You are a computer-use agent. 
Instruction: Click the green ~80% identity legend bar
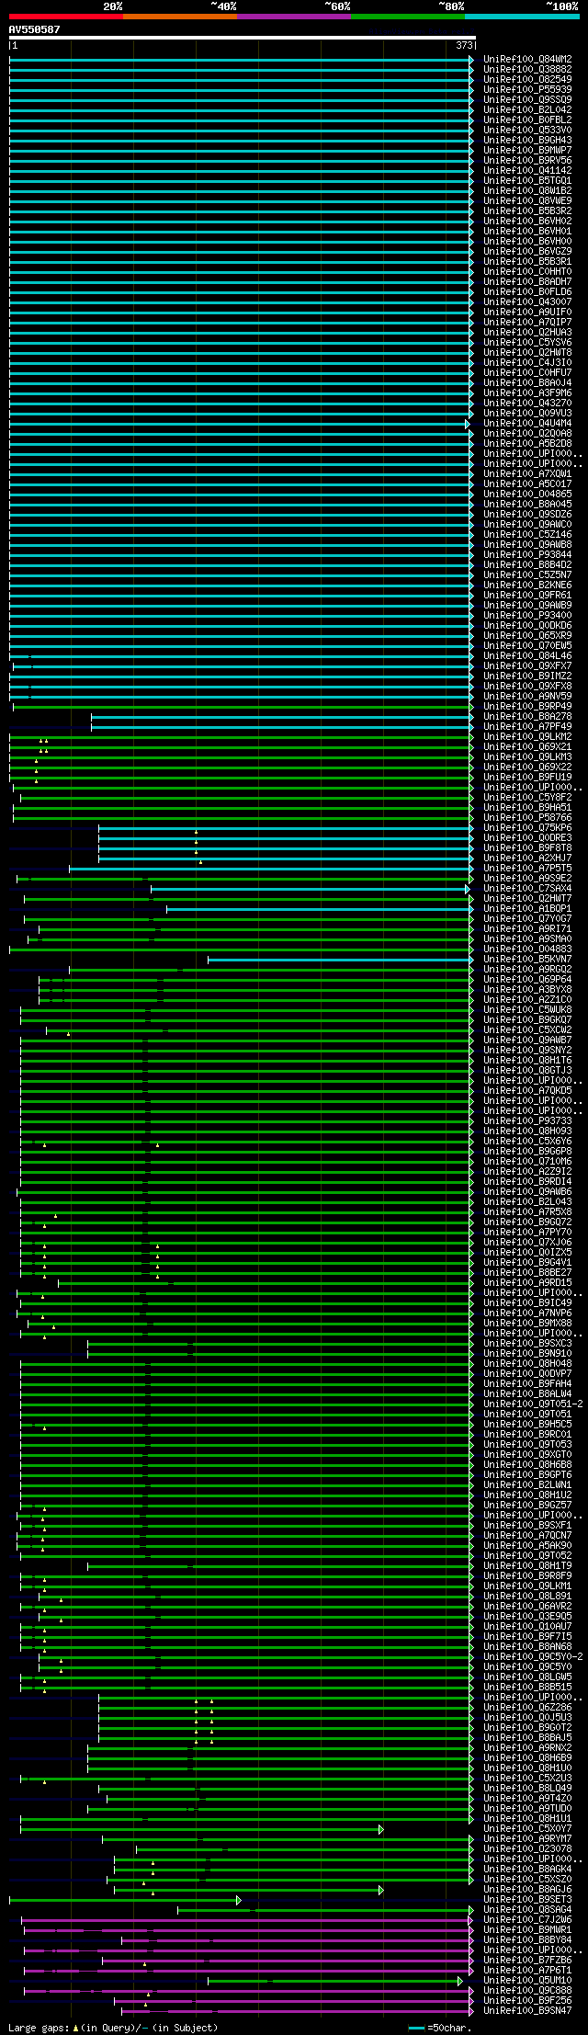coord(407,16)
